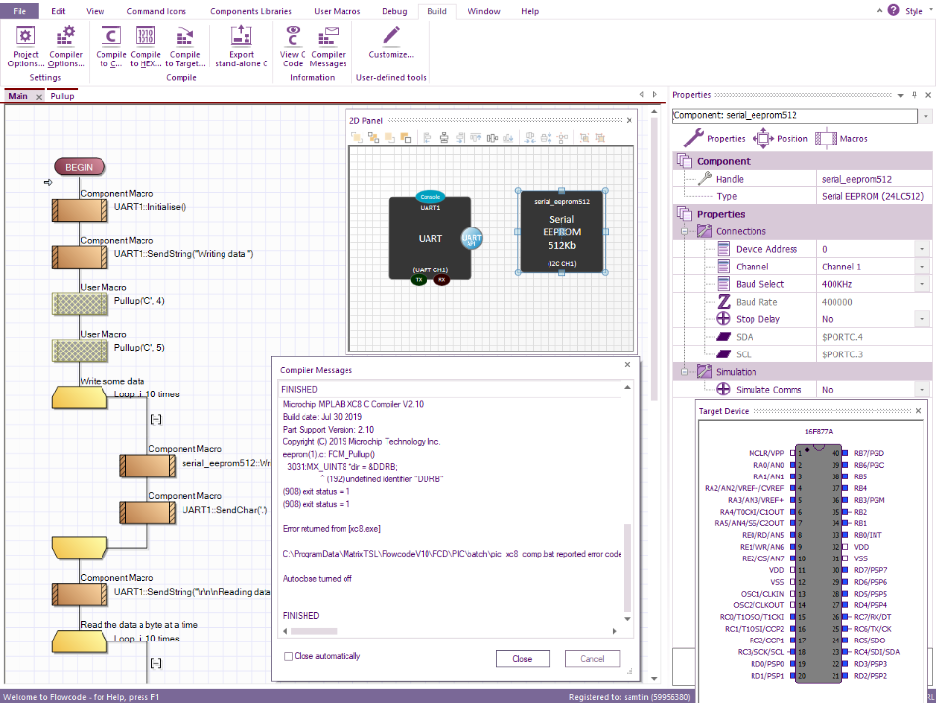Select the UART component in 2D Panel
This screenshot has height=703, width=936.
(430, 238)
